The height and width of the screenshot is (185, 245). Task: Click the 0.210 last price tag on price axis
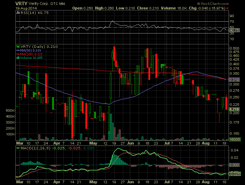[234, 109]
